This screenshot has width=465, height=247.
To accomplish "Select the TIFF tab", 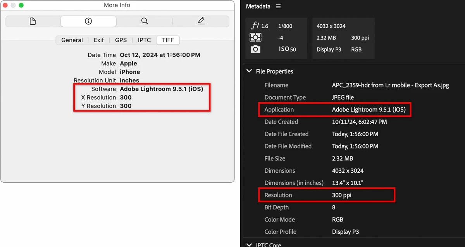I will [x=168, y=40].
